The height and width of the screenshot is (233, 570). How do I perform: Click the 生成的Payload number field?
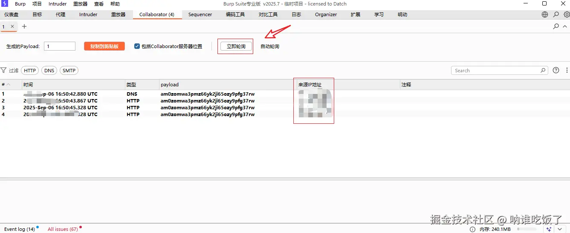point(60,46)
